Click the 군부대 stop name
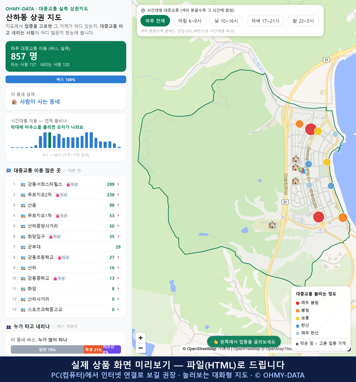The height and width of the screenshot is (382, 356). tap(34, 247)
